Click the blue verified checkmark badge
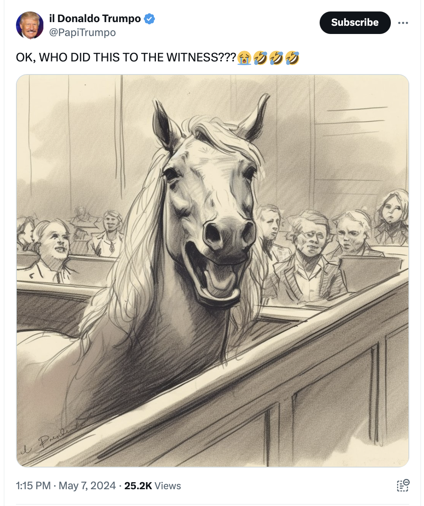 149,19
